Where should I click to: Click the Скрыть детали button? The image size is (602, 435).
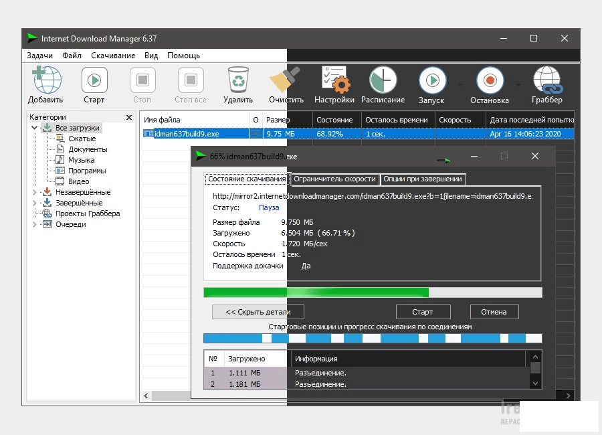[258, 312]
